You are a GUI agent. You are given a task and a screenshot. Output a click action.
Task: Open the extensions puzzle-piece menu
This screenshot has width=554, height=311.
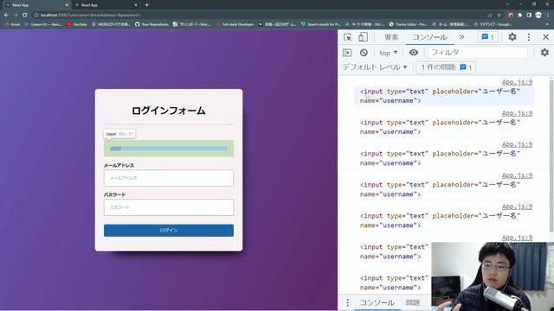[519, 16]
